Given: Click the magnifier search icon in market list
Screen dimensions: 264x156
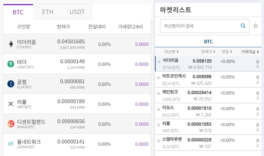Looking at the screenshot, I should [243, 26].
